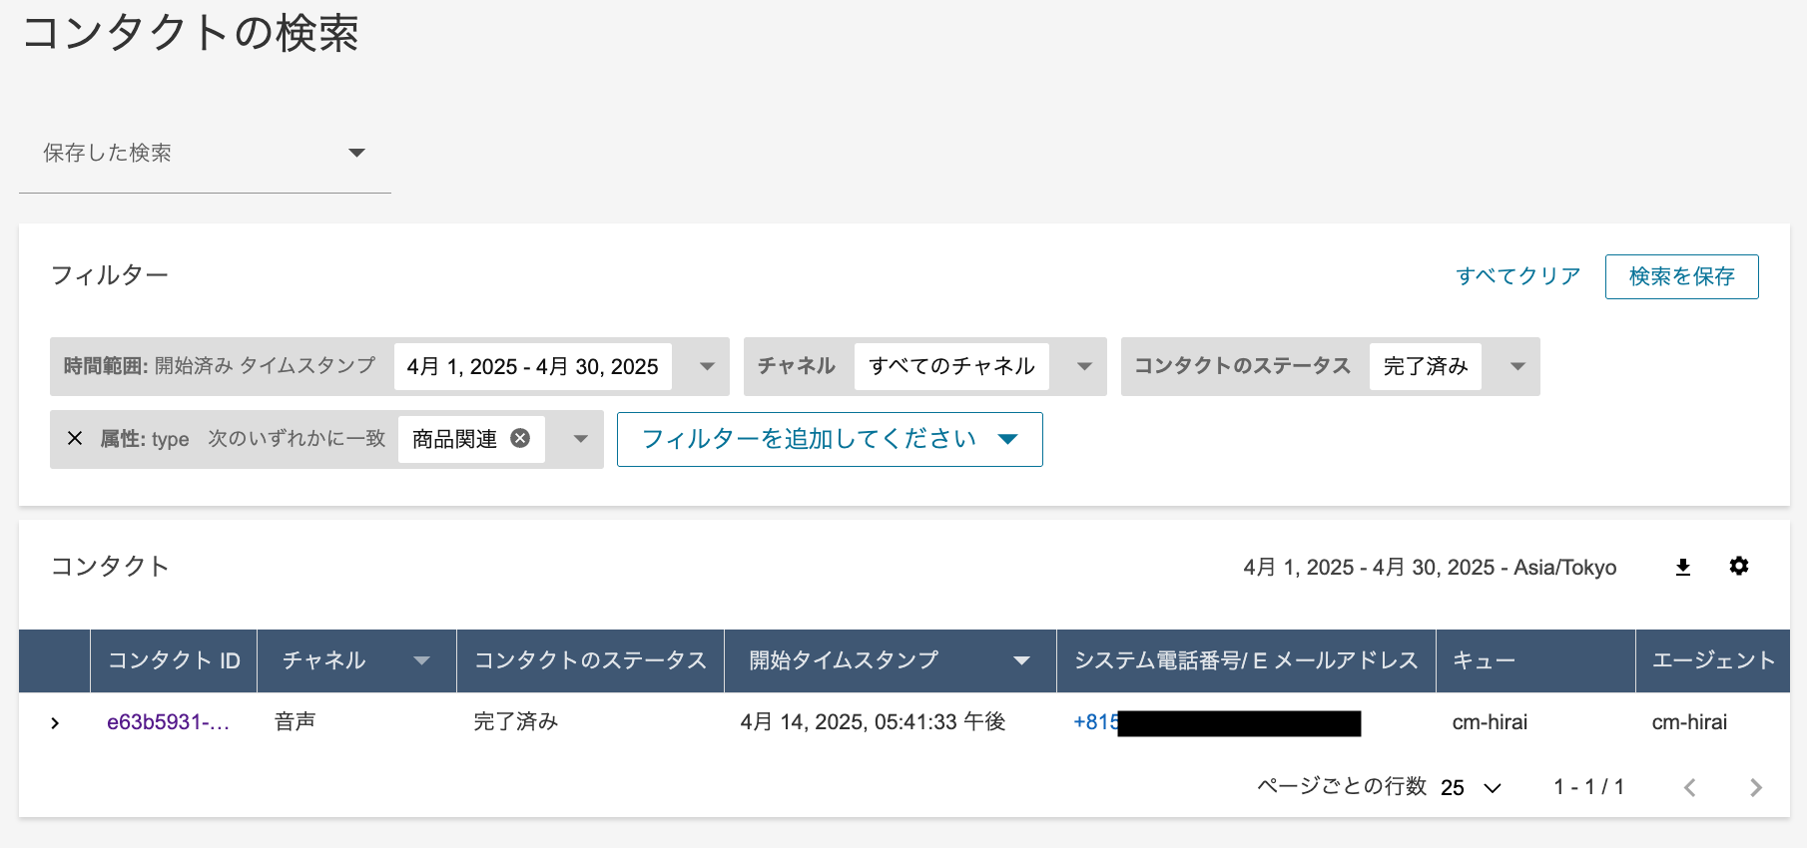This screenshot has width=1807, height=848.
Task: Open the チャネル column header dropdown
Action: (x=421, y=660)
